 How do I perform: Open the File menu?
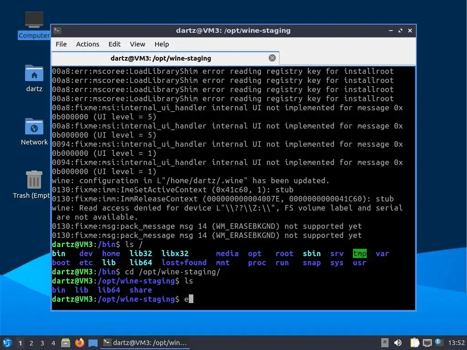point(61,44)
